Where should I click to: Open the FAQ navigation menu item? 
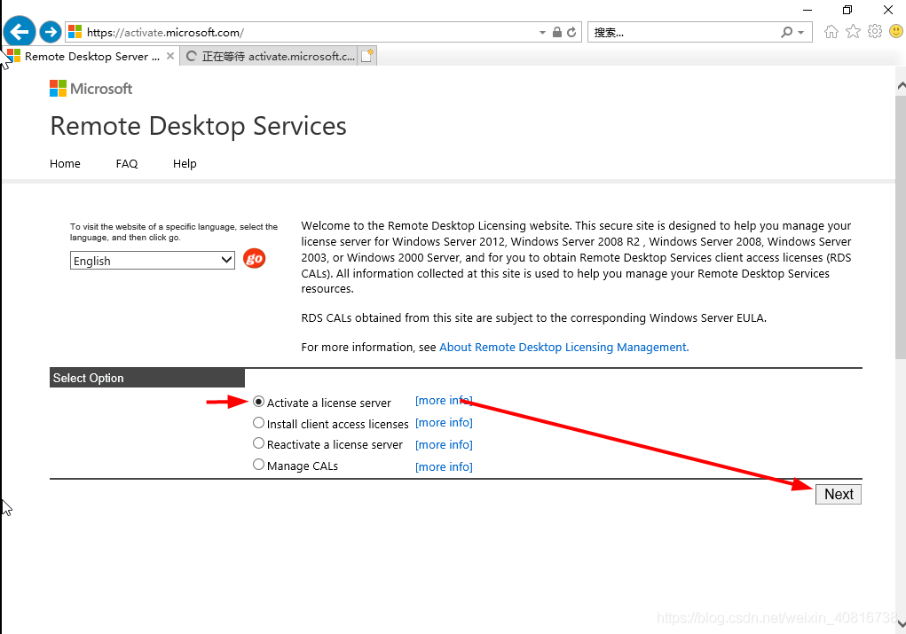pyautogui.click(x=127, y=164)
